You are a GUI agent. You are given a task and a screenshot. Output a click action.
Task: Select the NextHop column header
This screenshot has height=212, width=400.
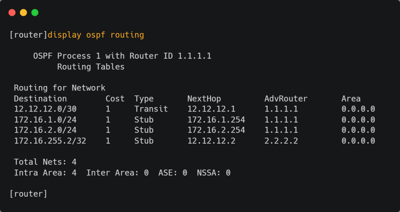point(204,99)
